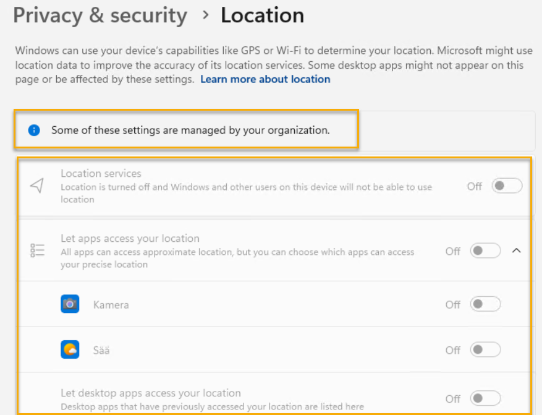The height and width of the screenshot is (415, 542).
Task: Enable location access for Kamera
Action: point(485,304)
